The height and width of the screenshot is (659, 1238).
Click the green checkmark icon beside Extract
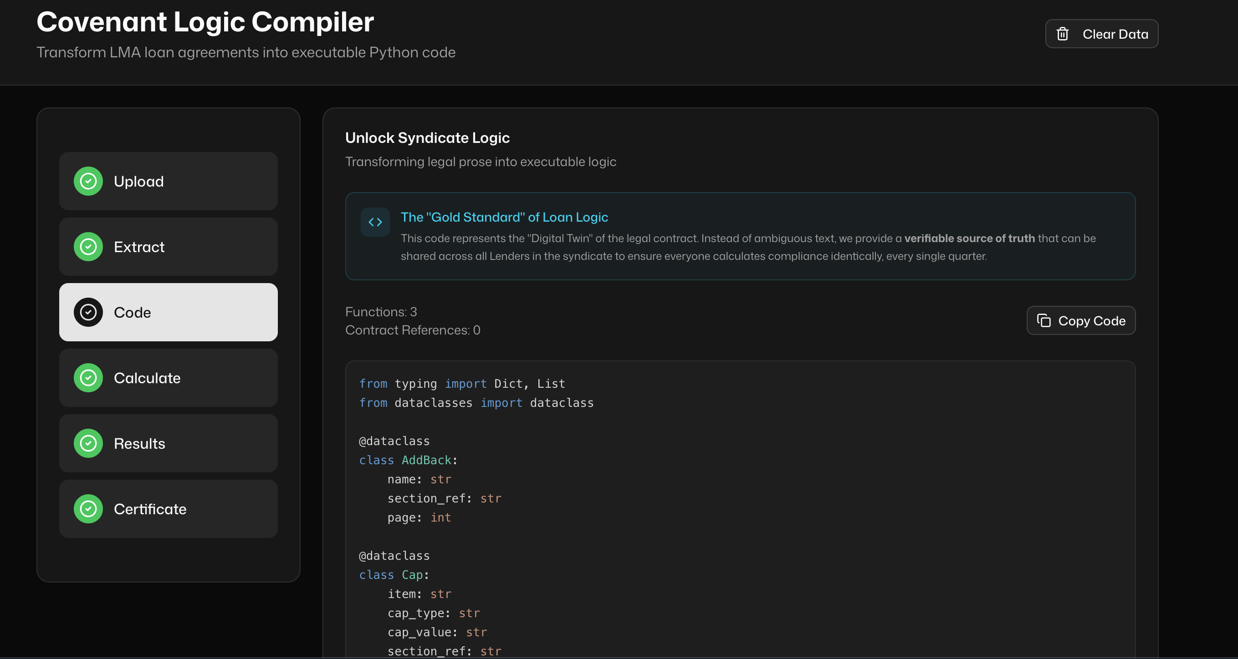[88, 247]
